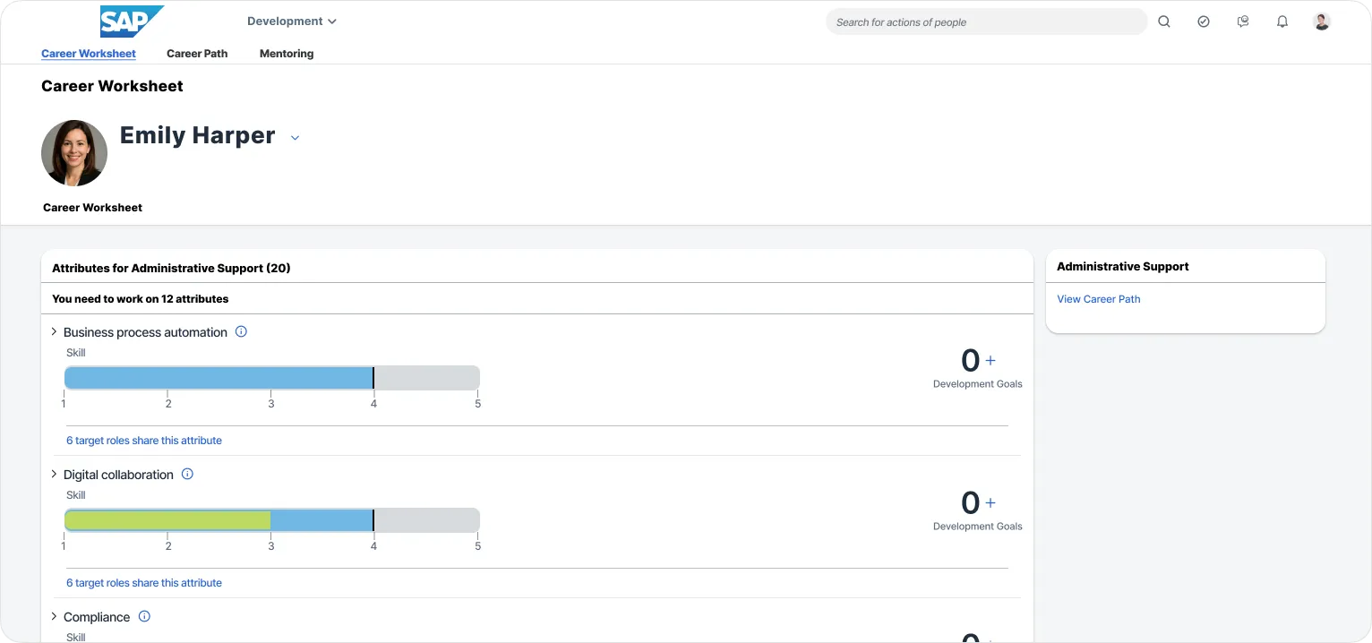Viewport: 1372px width, 643px height.
Task: Click the to-do checkmark icon in header
Action: pyautogui.click(x=1203, y=21)
